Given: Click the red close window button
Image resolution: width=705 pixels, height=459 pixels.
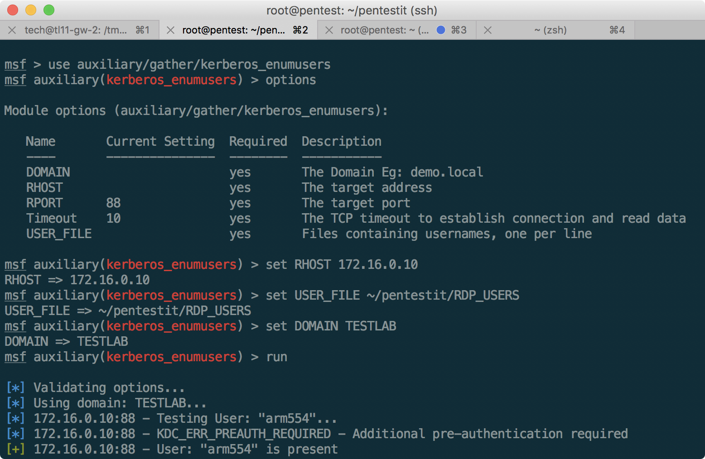Looking at the screenshot, I should pos(13,10).
